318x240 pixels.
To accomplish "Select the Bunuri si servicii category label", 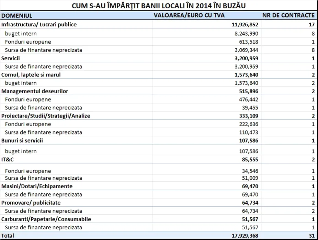I will [x=22, y=141].
